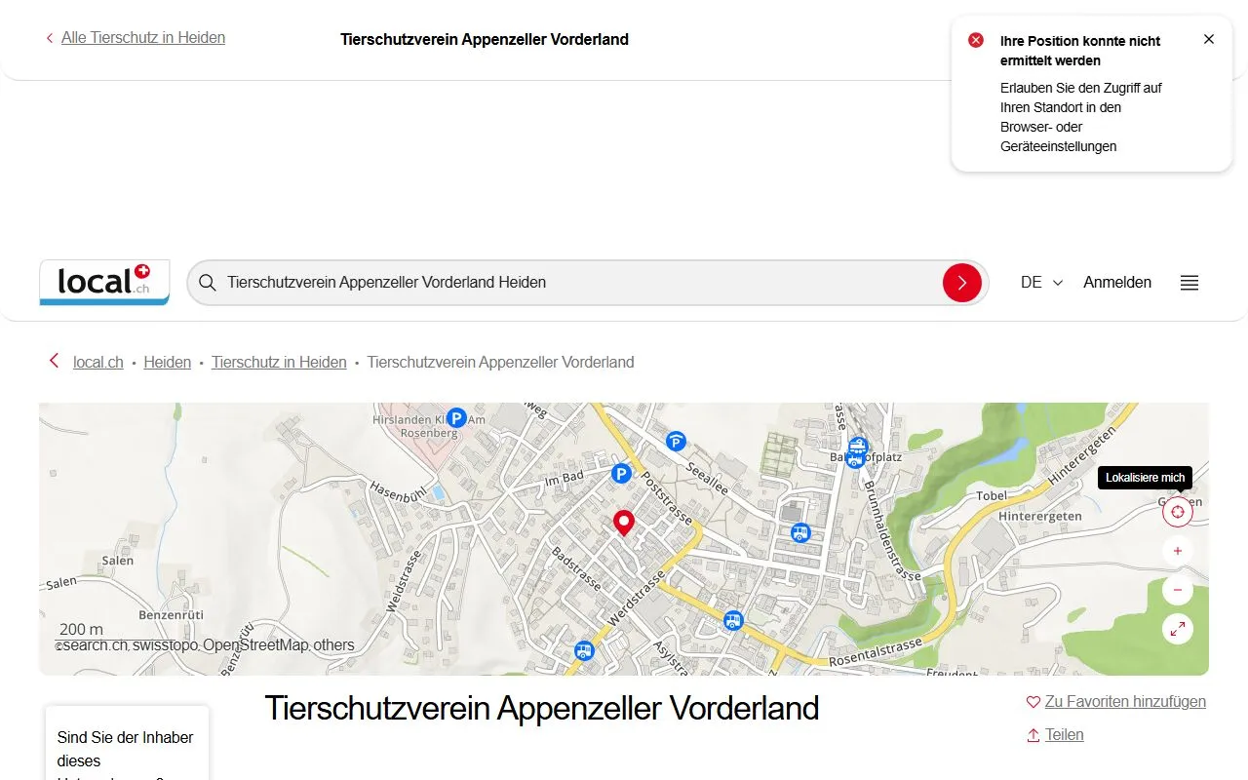The height and width of the screenshot is (780, 1248).
Task: Click inside the search input field
Action: coord(487,282)
